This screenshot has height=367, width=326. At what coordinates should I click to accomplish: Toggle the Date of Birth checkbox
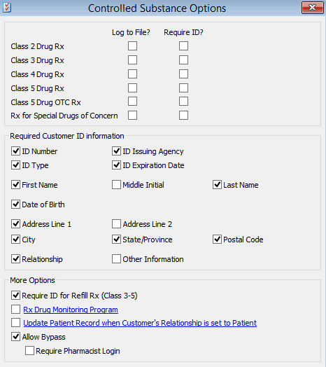pyautogui.click(x=15, y=205)
